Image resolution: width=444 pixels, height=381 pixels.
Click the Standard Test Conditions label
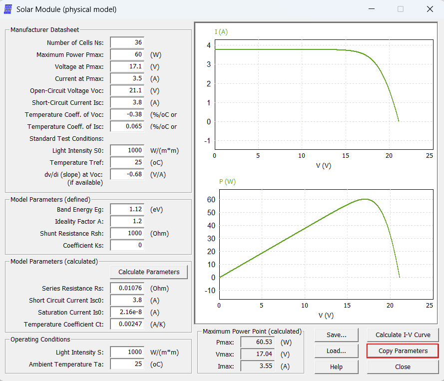tap(66, 139)
